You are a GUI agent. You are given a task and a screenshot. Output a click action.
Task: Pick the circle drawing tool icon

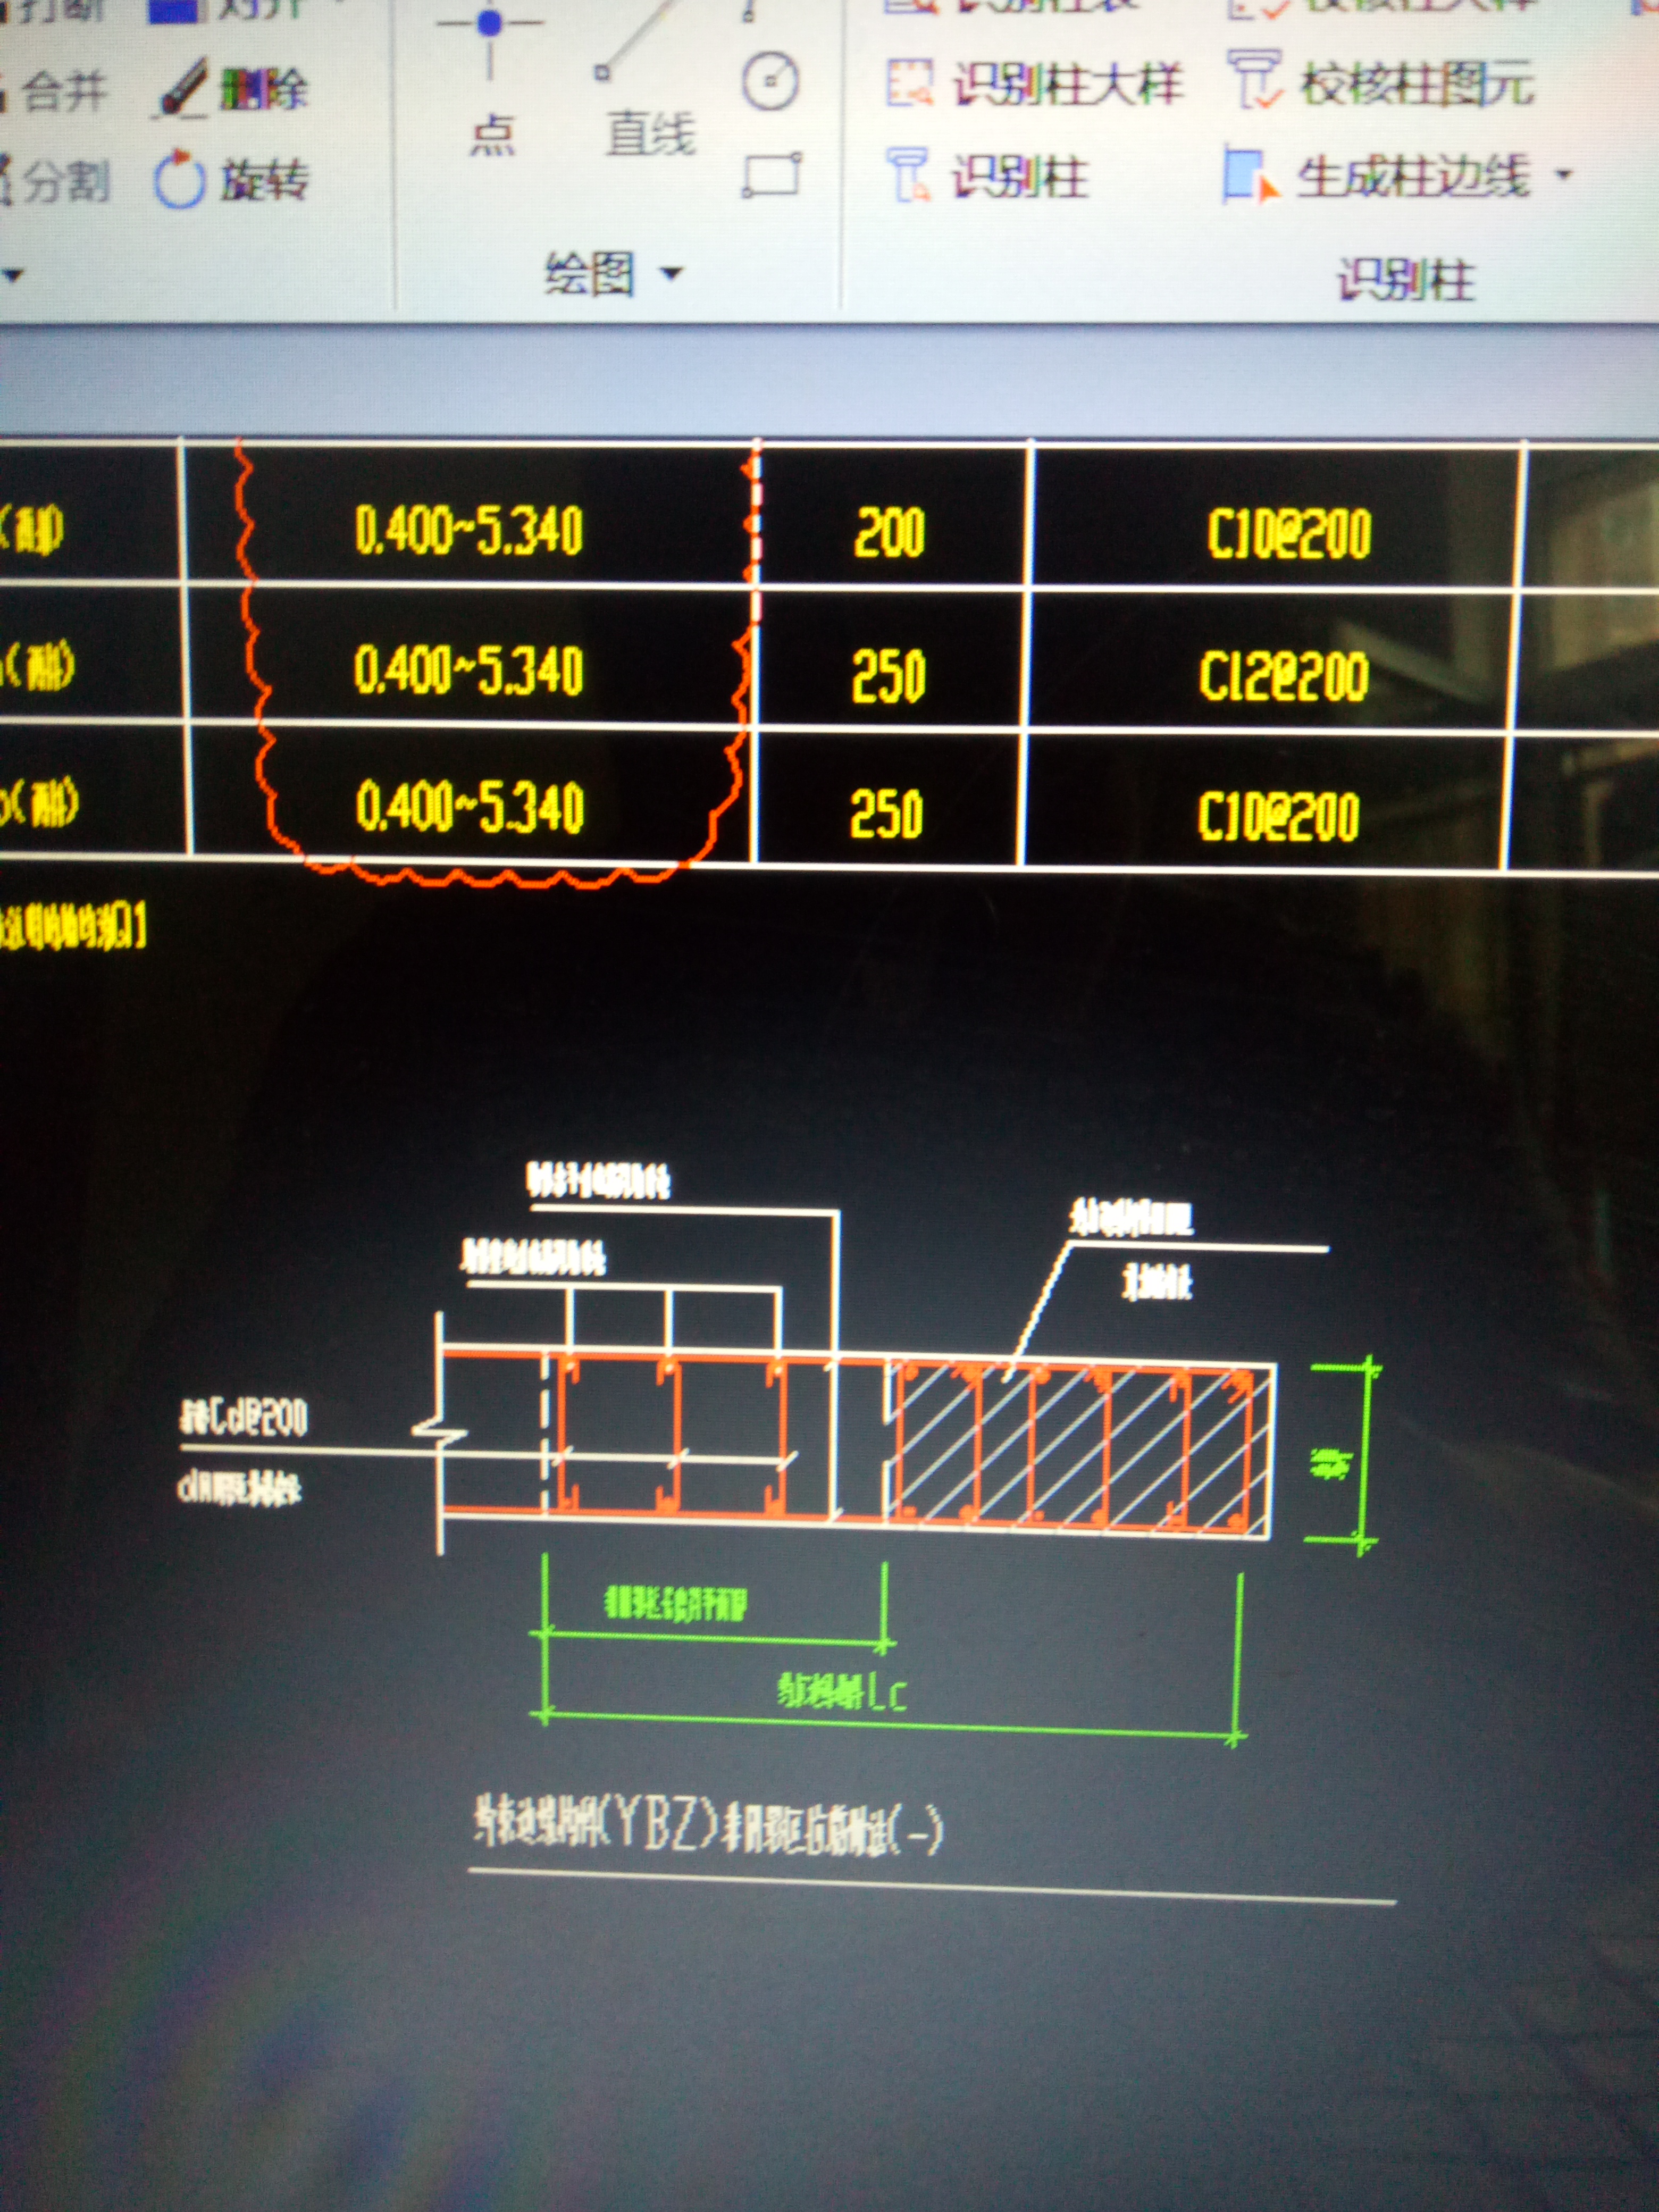[x=770, y=81]
